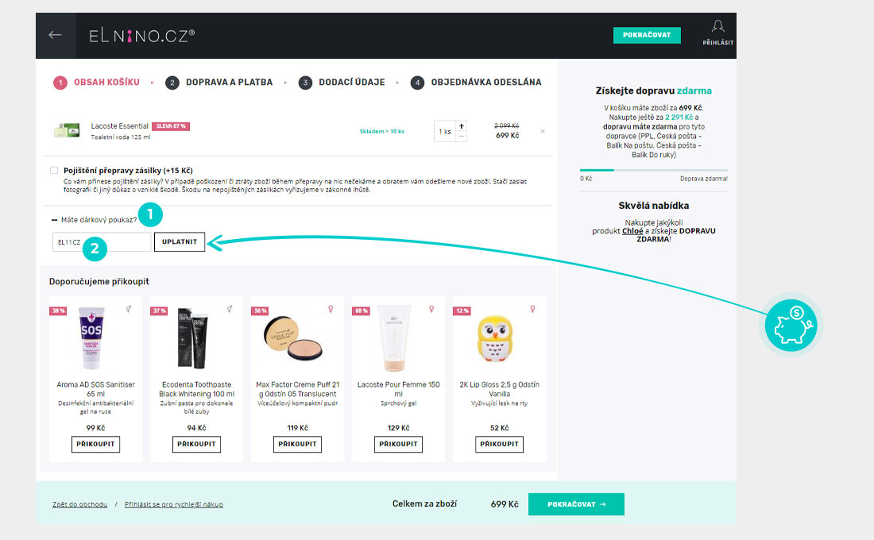Click the Skvělá nabídka heading
Screen dimensions: 874x540
(x=653, y=206)
